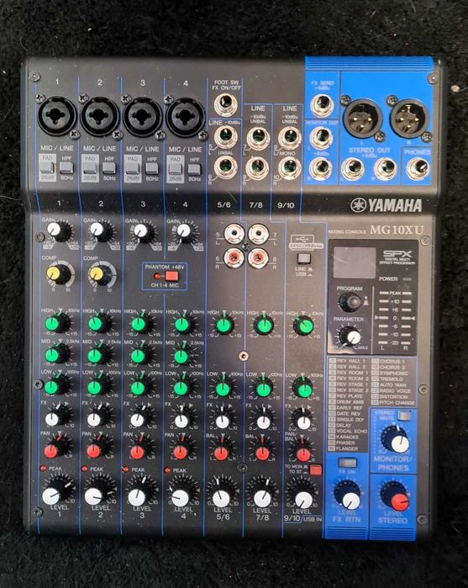Click the Yamaha tuning-fork logo
Image resolution: width=468 pixels, height=588 pixels.
[358, 204]
